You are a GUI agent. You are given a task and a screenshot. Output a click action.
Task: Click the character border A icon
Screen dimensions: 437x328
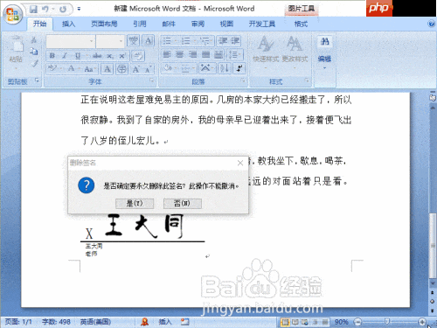coord(149,41)
